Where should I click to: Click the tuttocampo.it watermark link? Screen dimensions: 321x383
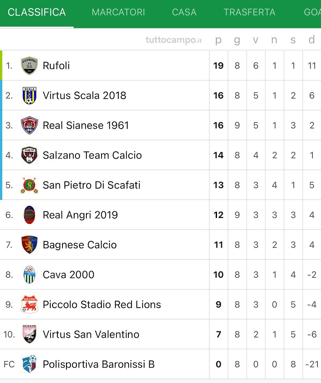[174, 40]
